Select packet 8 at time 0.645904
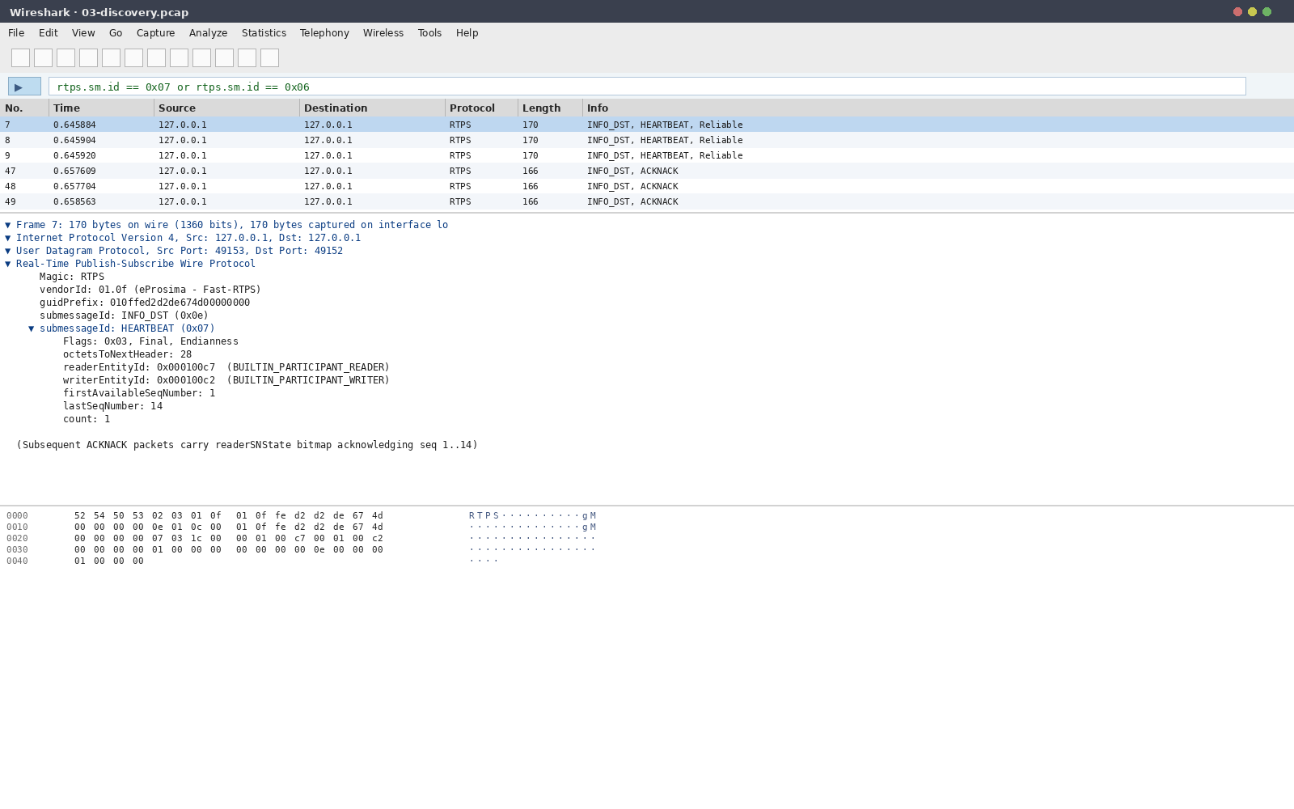 (x=647, y=140)
